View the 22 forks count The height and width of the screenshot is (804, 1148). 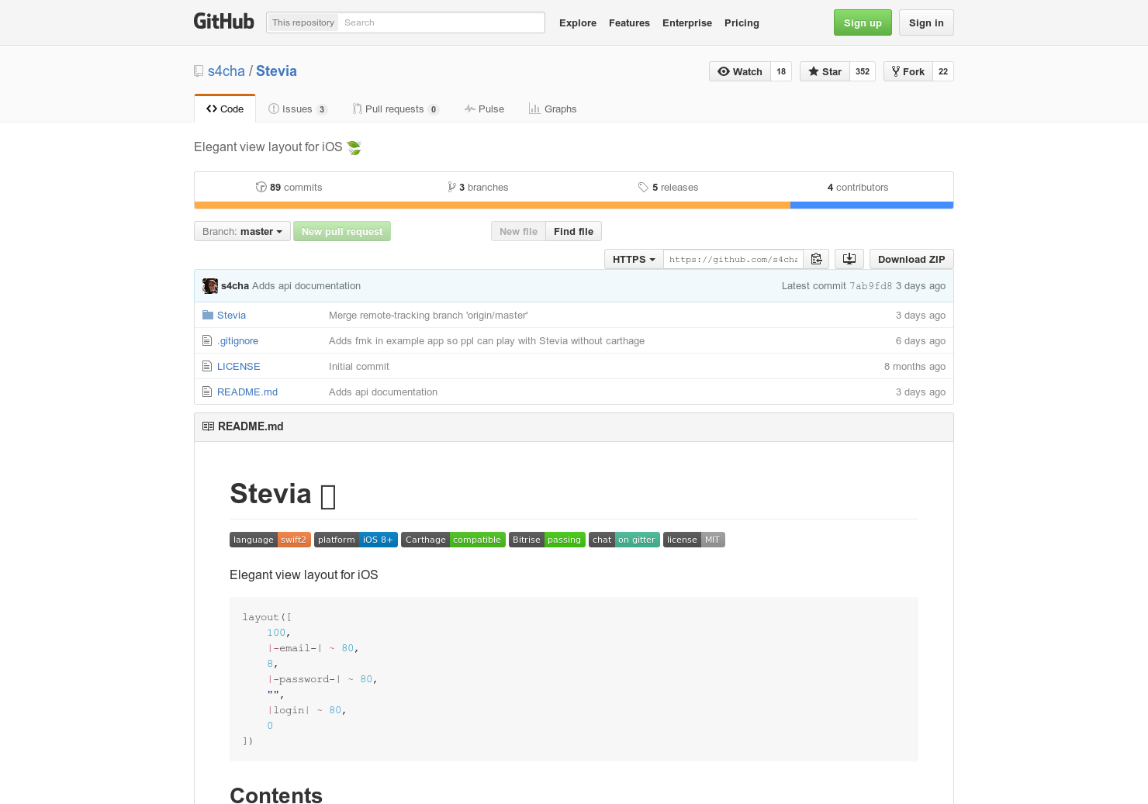[943, 71]
